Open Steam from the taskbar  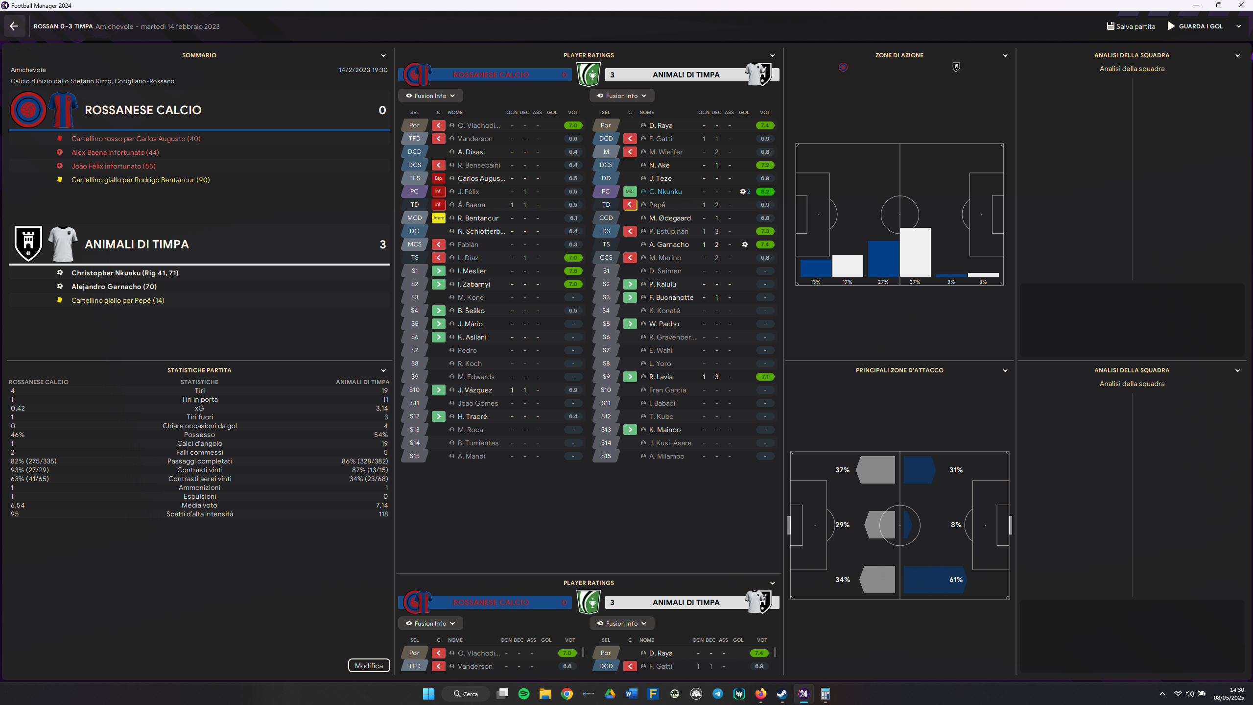(x=782, y=694)
